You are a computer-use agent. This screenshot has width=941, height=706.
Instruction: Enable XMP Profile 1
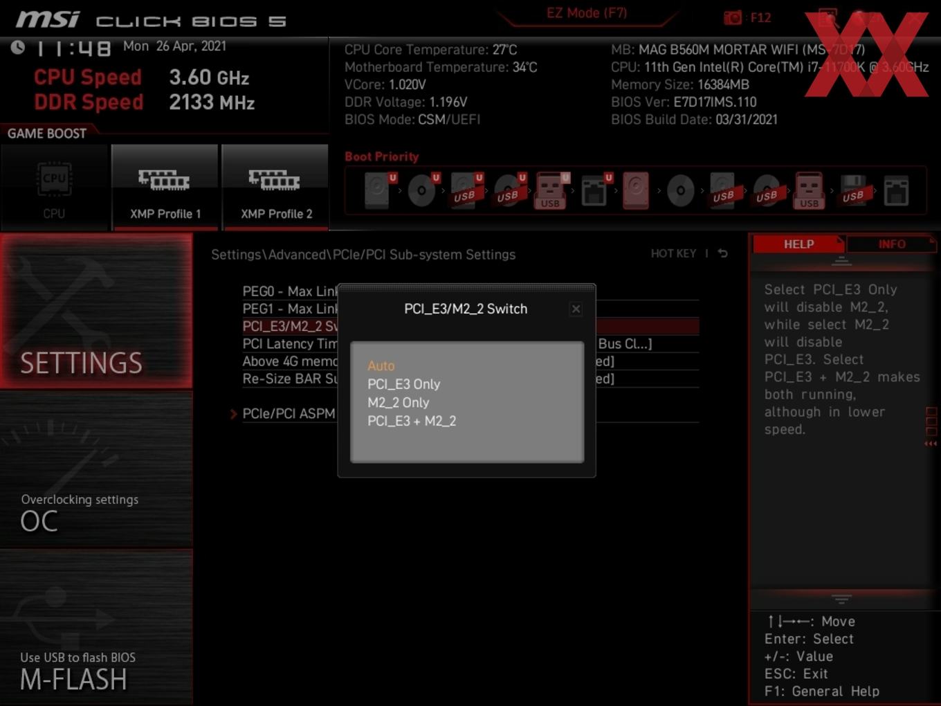pos(165,187)
